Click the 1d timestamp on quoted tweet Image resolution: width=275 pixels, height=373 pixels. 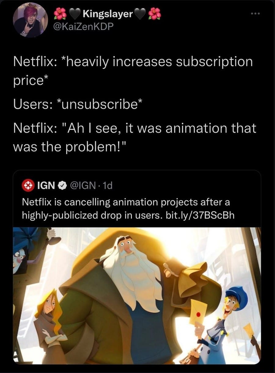107,185
